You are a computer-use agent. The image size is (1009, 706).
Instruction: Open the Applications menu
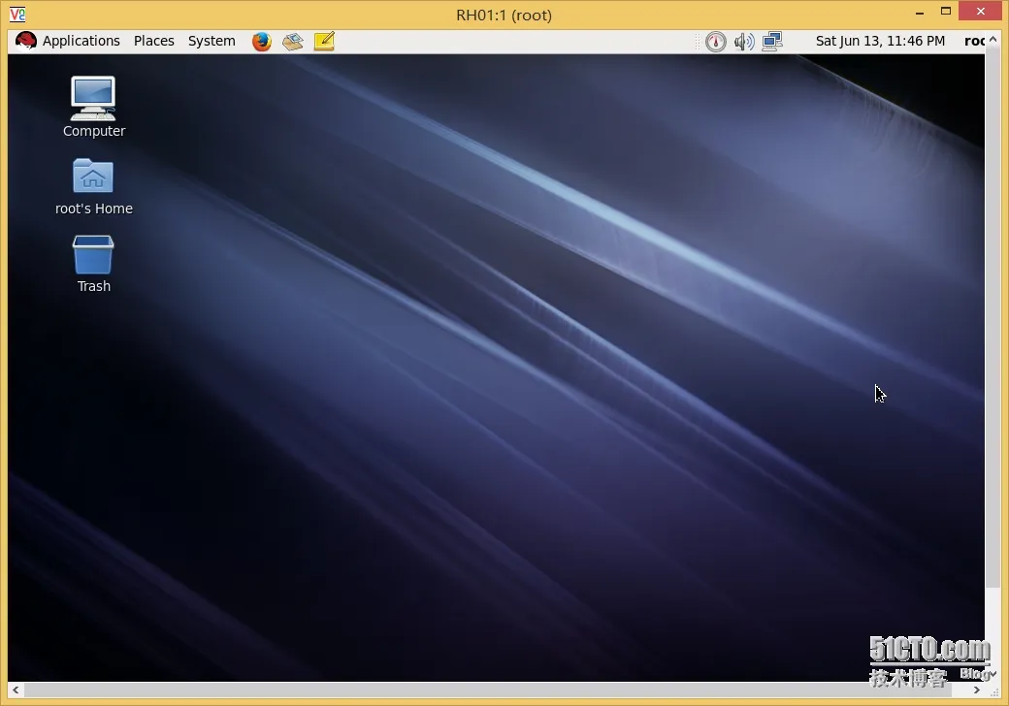coord(81,41)
